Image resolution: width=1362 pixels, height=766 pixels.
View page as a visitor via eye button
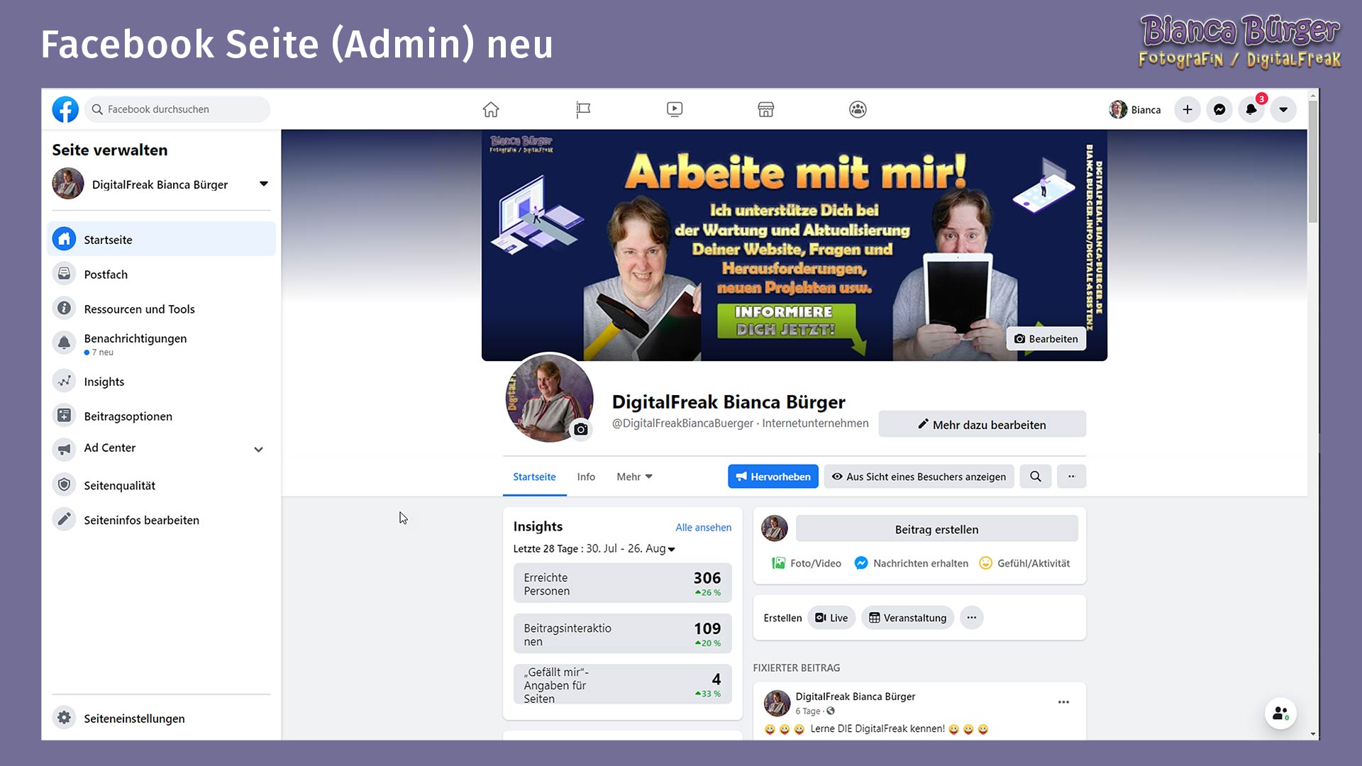pyautogui.click(x=919, y=477)
